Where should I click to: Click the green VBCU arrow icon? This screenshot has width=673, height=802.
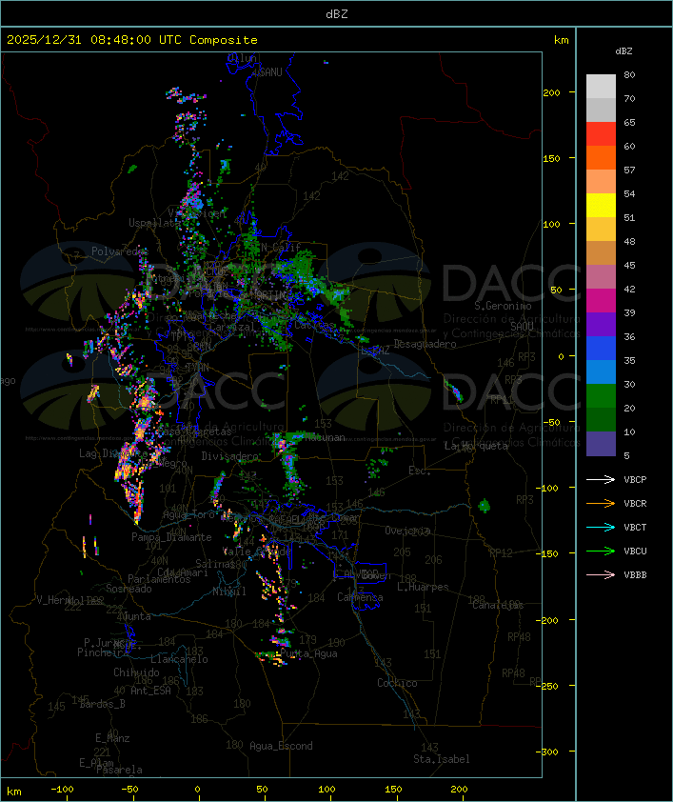(x=601, y=551)
